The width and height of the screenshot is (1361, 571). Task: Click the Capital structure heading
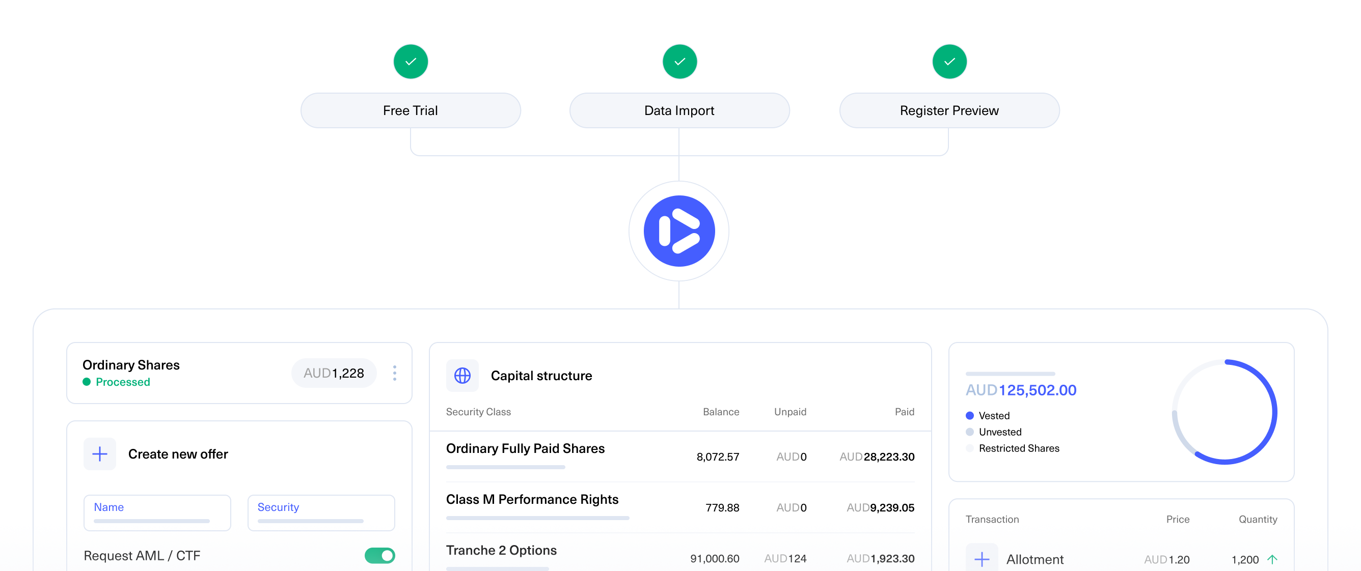(x=541, y=376)
